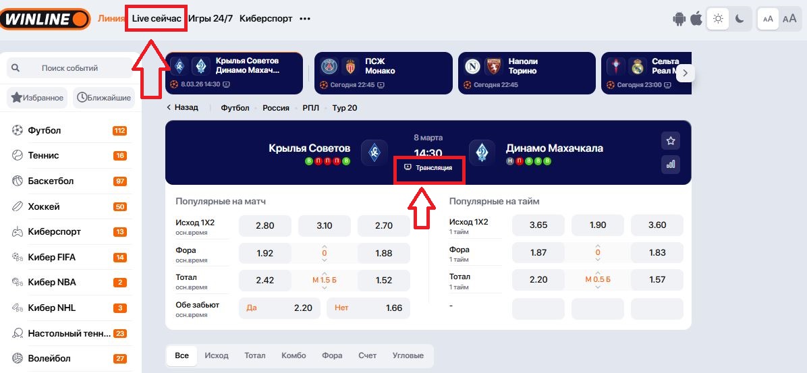The image size is (807, 373).
Task: Switch to light theme sun toggle
Action: tap(718, 19)
